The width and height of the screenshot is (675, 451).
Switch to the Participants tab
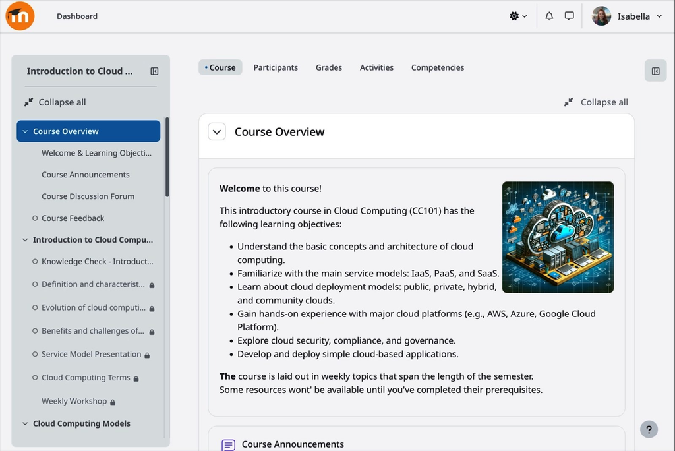click(x=276, y=68)
